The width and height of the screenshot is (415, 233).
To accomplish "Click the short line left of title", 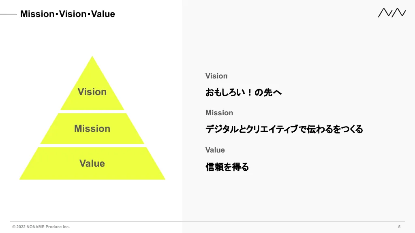I will (x=9, y=14).
